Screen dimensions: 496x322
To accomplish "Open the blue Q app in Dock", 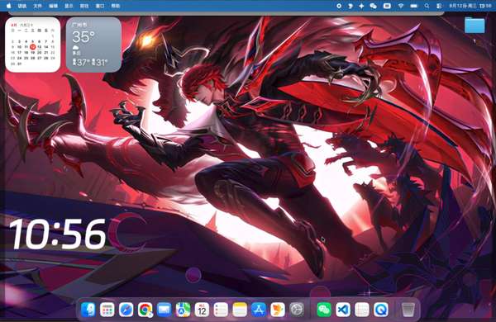I will (x=381, y=310).
